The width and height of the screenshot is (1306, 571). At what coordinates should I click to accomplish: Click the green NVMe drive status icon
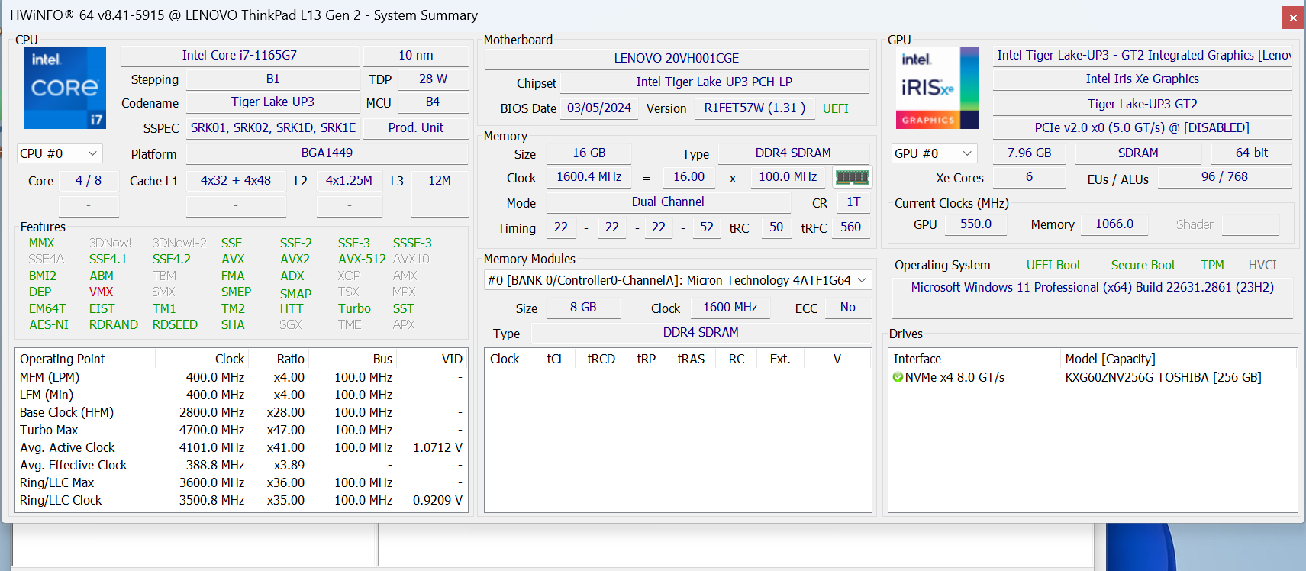(x=898, y=377)
